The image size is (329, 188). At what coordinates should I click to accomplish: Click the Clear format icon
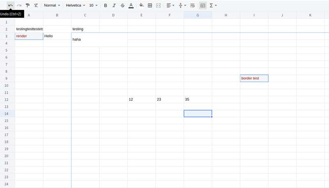pos(36,5)
